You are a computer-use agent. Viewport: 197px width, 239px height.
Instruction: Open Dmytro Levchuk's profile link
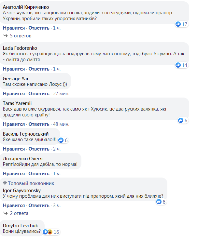[20, 226]
